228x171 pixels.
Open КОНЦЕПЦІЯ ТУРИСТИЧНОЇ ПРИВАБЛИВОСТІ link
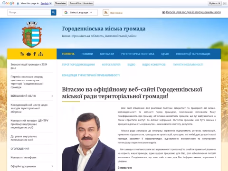[x=91, y=75]
